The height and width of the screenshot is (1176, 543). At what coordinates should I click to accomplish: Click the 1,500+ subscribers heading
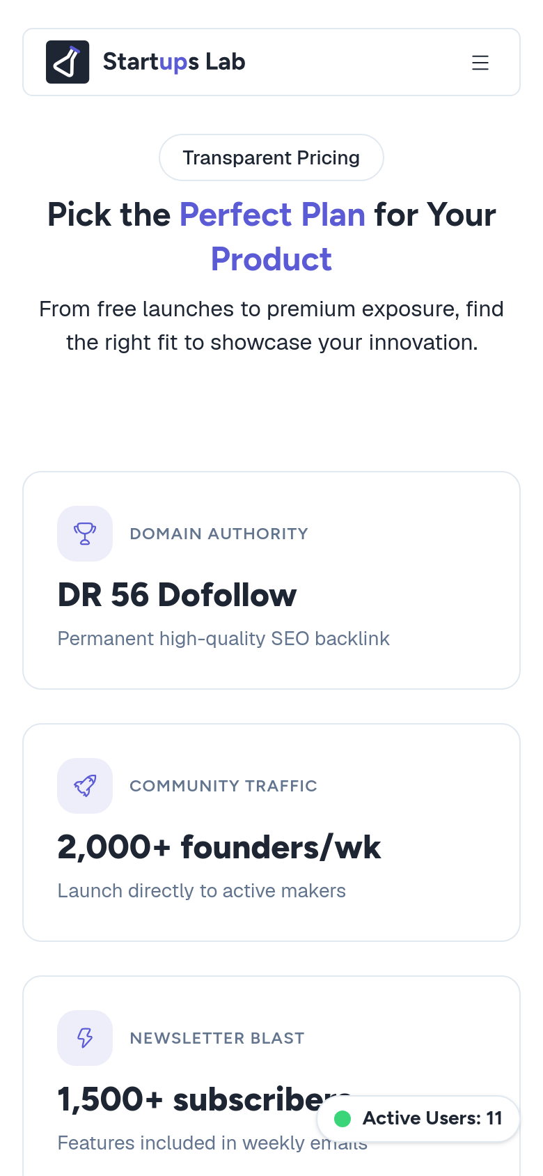[x=205, y=1099]
